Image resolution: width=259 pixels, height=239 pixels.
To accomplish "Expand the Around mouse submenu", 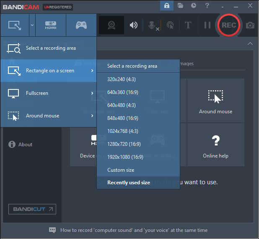I will [48, 116].
